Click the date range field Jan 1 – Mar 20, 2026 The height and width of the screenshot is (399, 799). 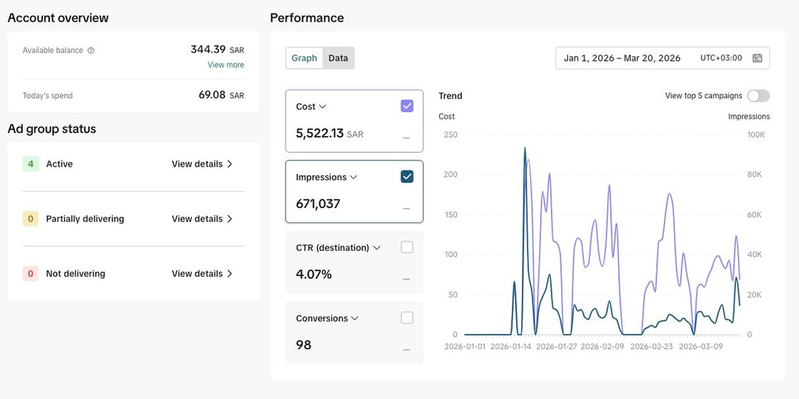622,58
